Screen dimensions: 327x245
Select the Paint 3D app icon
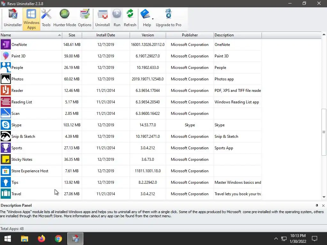coord(6,56)
